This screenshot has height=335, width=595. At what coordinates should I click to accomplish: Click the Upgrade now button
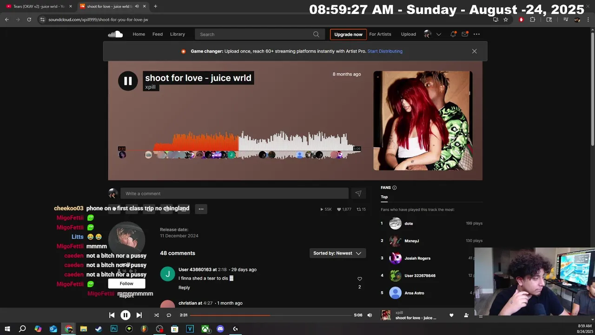coord(348,34)
